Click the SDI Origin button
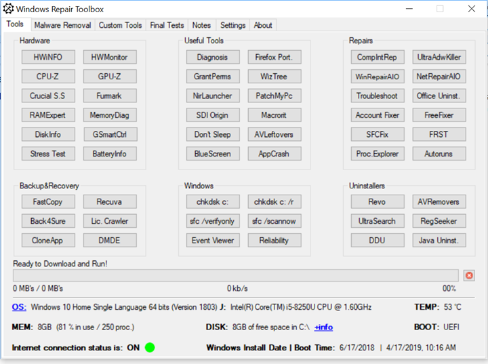This screenshot has width=488, height=364. point(213,115)
